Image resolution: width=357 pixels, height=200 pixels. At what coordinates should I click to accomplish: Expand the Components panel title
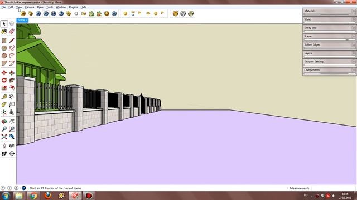(312, 70)
